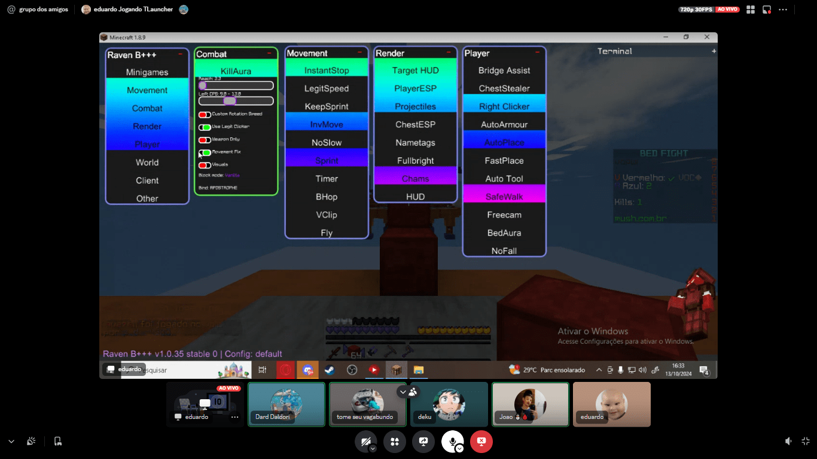Open the three-dot more options menu
The width and height of the screenshot is (817, 459).
(783, 10)
